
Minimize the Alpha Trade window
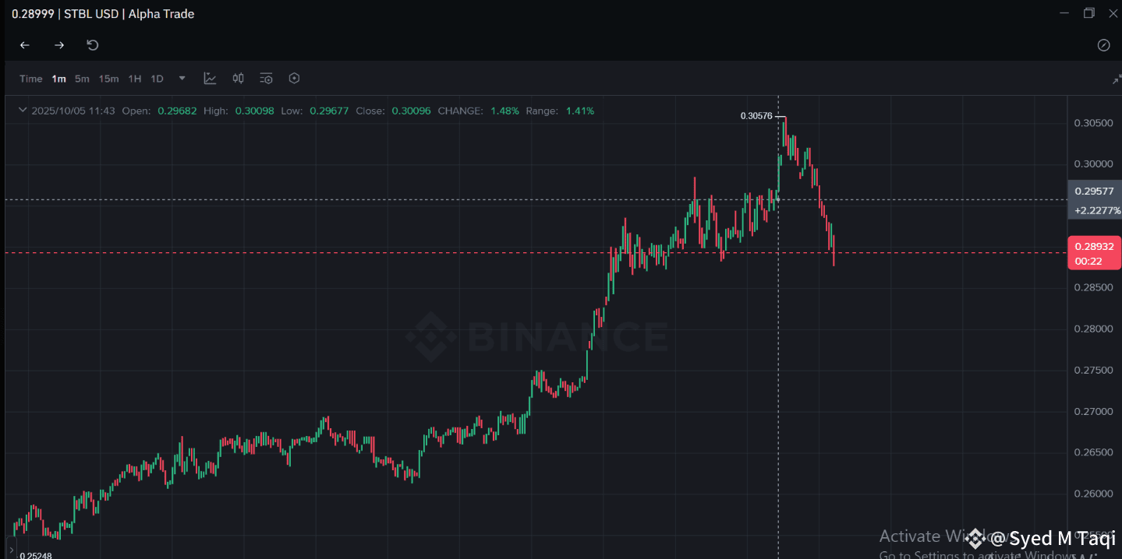click(1065, 13)
